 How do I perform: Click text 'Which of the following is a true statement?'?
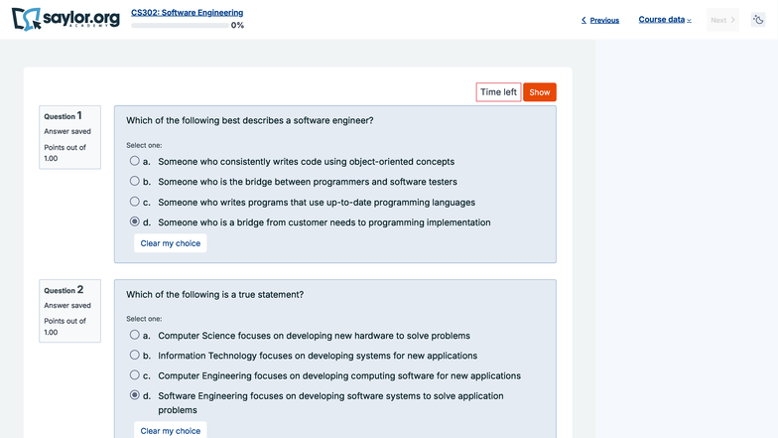pos(214,294)
